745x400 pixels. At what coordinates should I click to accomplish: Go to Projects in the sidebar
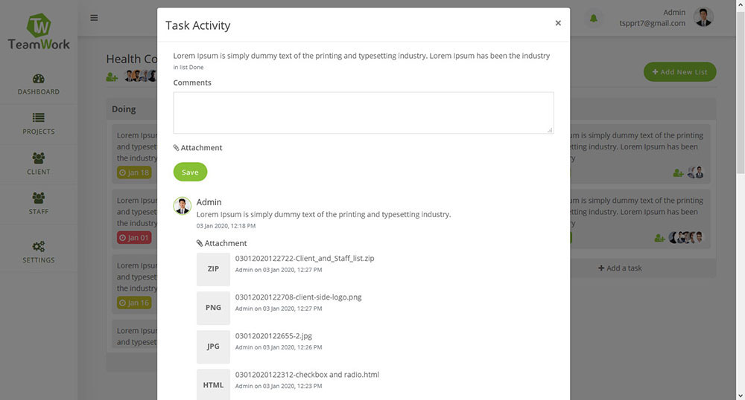pos(39,123)
